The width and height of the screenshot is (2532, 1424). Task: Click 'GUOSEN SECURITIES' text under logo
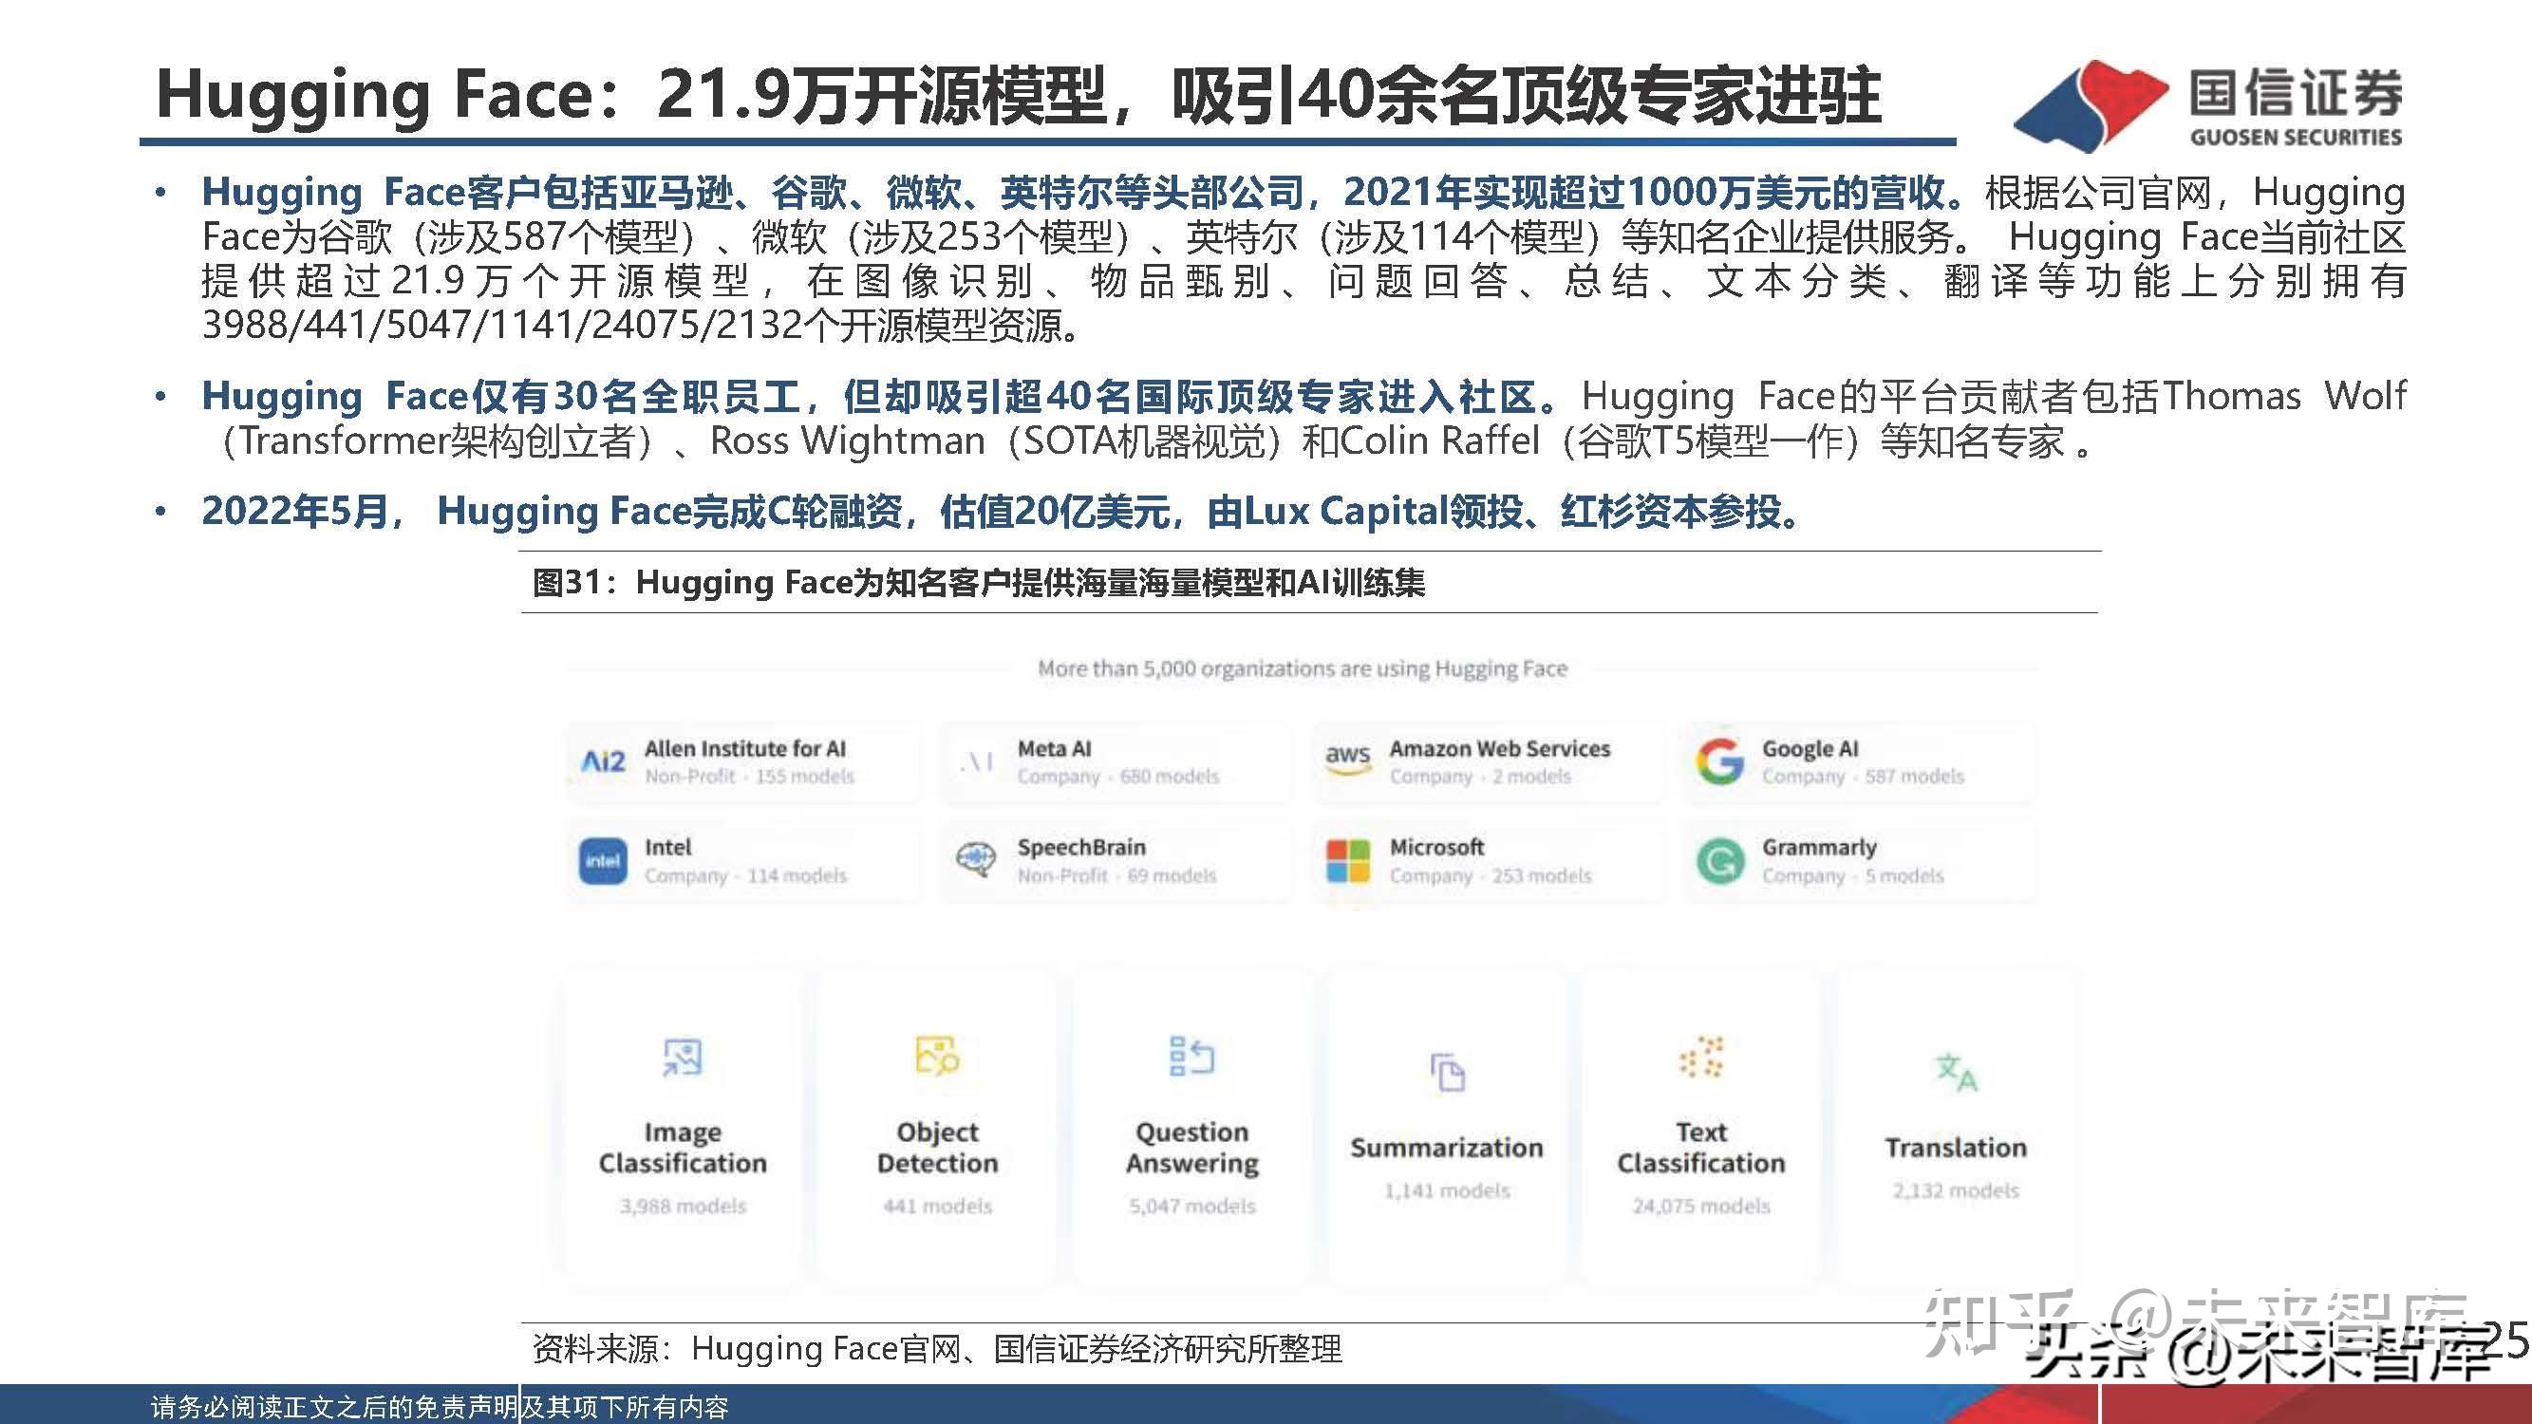[x=2295, y=137]
